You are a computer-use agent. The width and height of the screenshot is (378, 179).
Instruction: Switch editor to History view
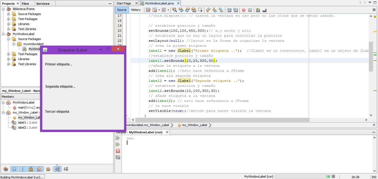pyautogui.click(x=136, y=10)
